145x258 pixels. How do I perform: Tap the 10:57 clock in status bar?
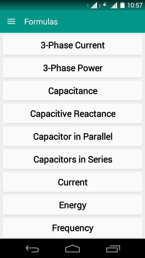click(135, 5)
